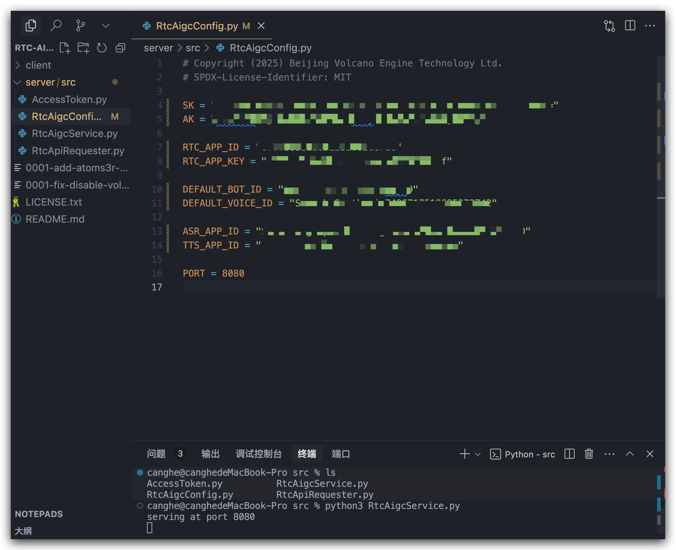This screenshot has width=676, height=550.
Task: Click the New Folder icon in explorer header
Action: [x=83, y=48]
